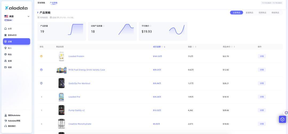Click the chat bot bubble icon
Viewport: 288px width, 134px height.
[286, 113]
